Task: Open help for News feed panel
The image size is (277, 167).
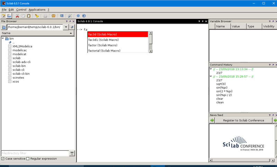Action: [x=270, y=115]
